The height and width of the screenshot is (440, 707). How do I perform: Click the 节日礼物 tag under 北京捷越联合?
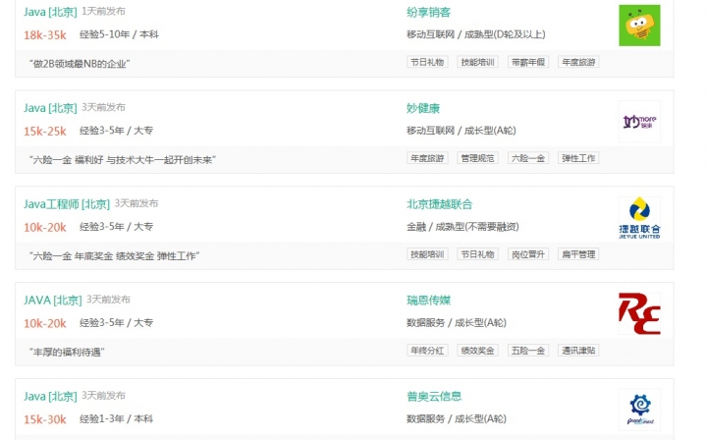point(477,254)
